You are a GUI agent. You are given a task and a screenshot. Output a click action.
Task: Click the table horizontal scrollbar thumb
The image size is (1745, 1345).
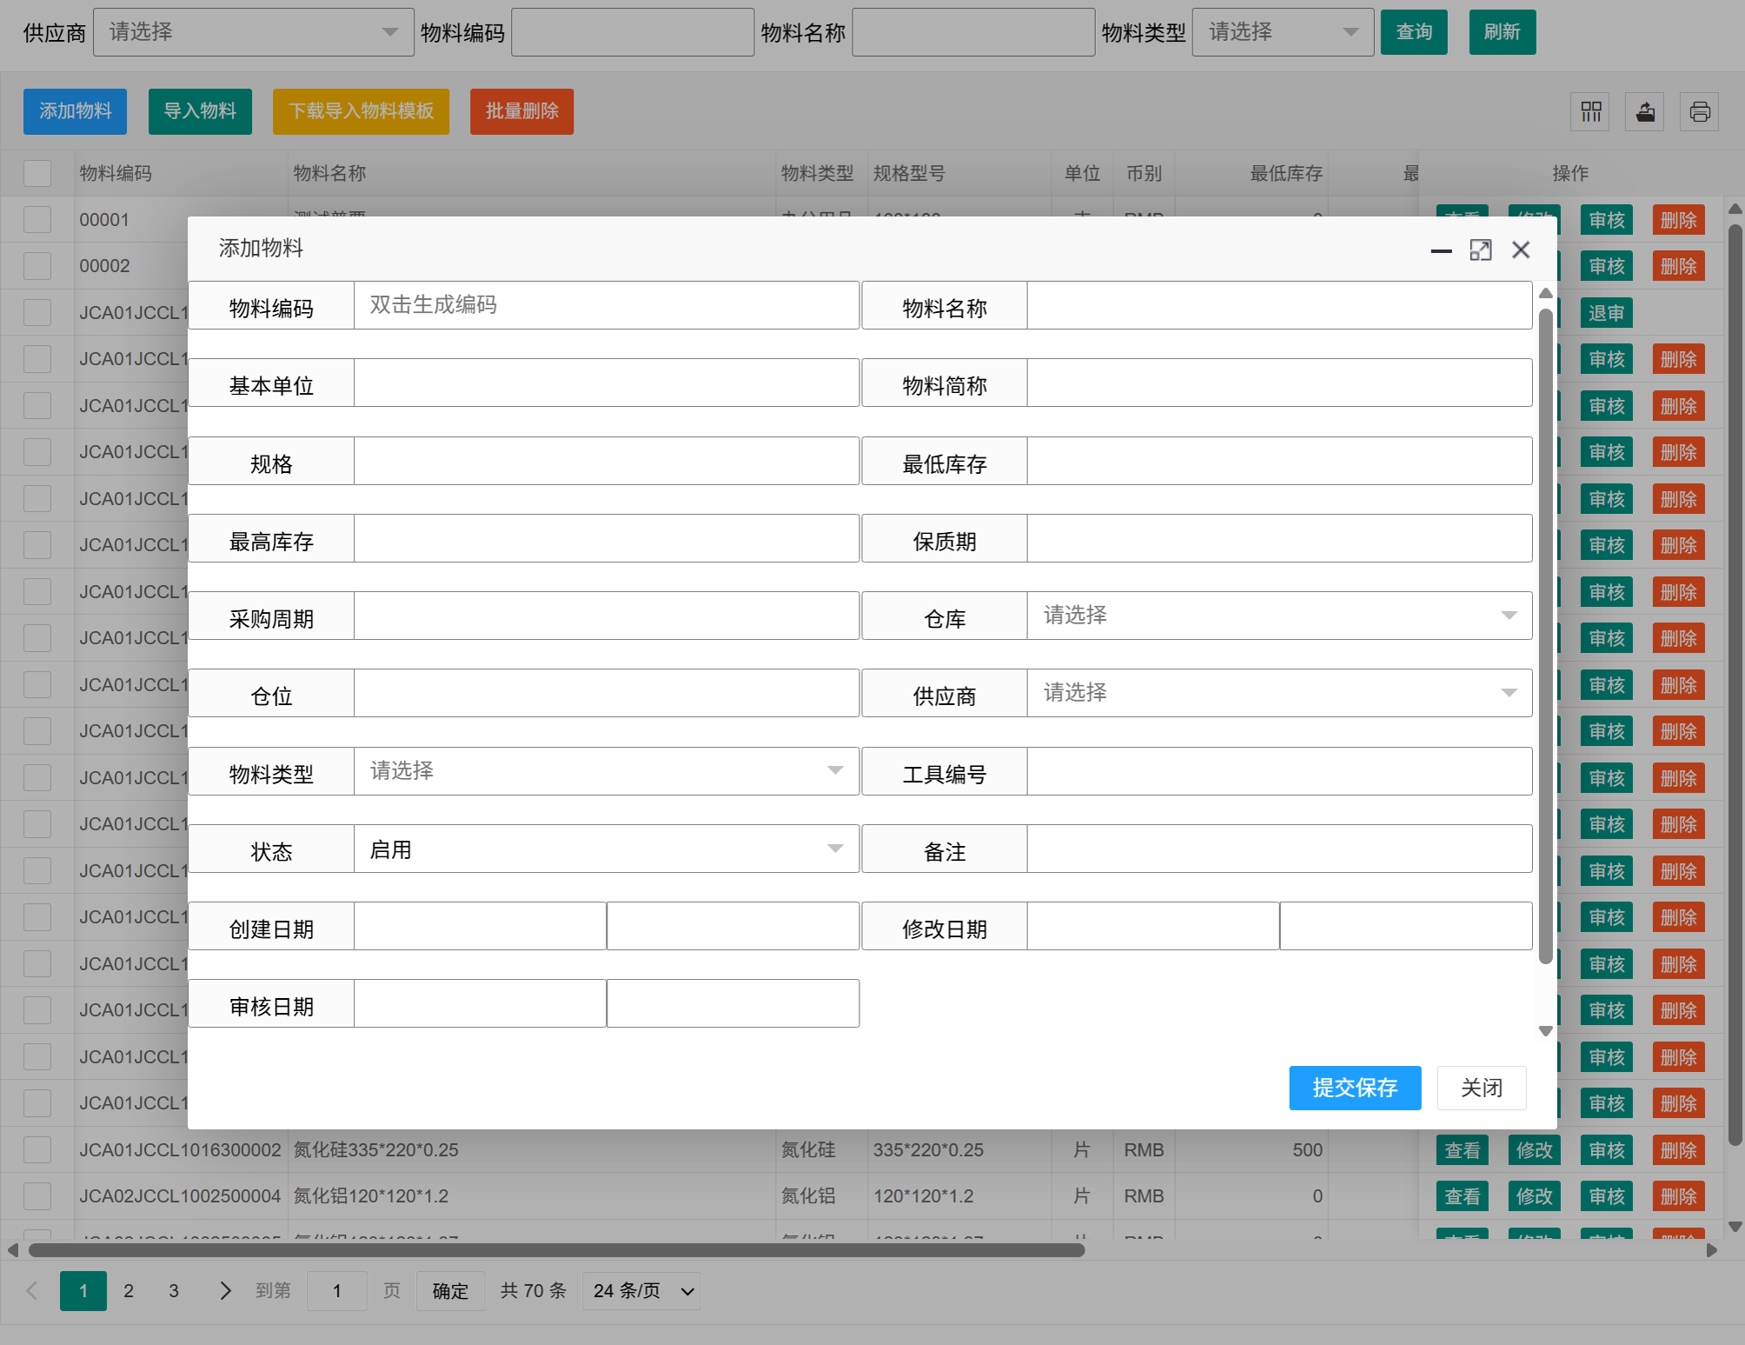coord(556,1250)
